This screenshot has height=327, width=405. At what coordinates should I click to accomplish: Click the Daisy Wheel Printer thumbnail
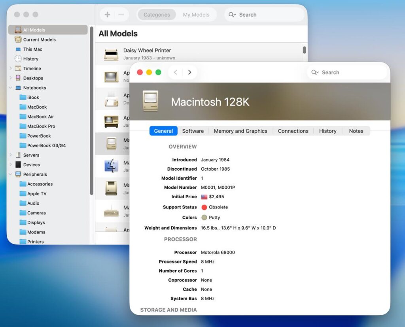point(111,54)
